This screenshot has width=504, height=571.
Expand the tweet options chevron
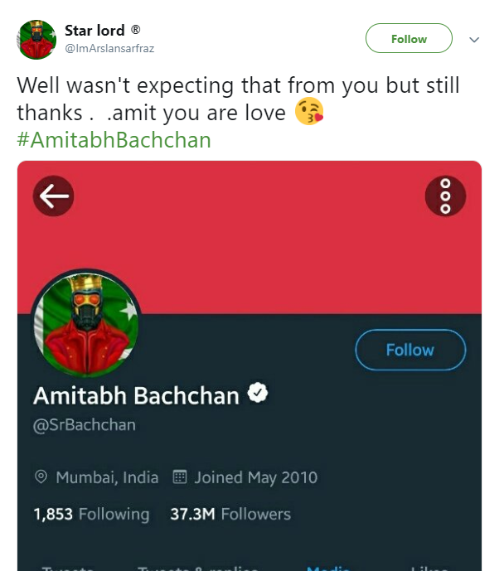click(474, 39)
